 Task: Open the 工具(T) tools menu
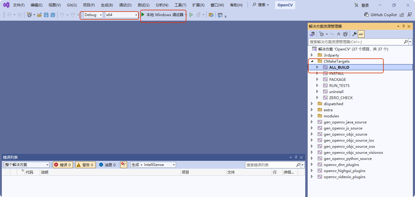point(180,5)
